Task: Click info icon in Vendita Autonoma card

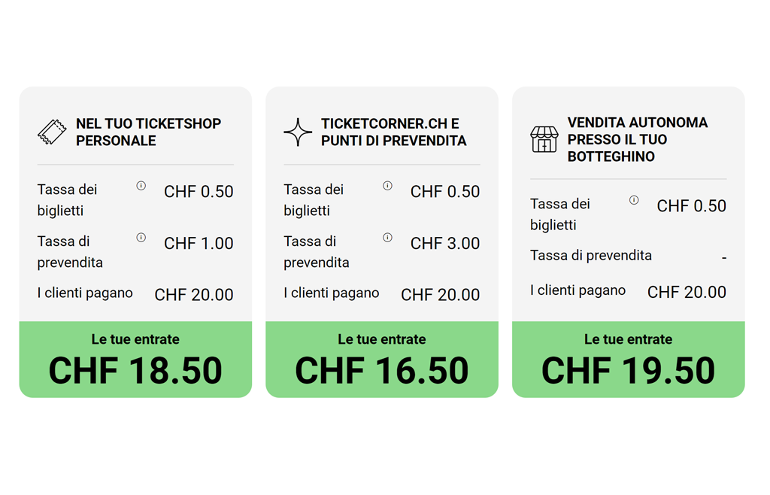Action: tap(634, 200)
